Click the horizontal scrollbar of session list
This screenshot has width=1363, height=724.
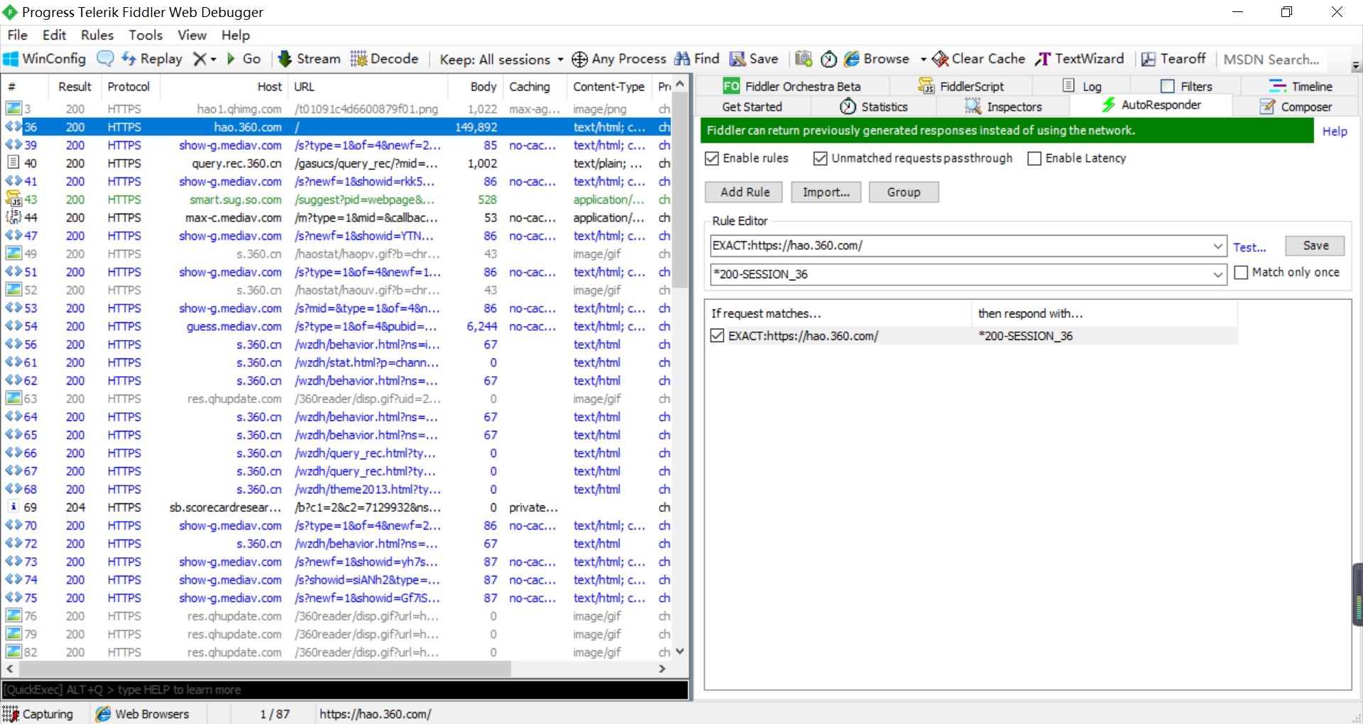[x=263, y=669]
